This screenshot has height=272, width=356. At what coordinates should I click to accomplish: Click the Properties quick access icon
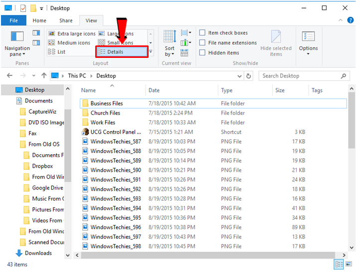pyautogui.click(x=23, y=8)
